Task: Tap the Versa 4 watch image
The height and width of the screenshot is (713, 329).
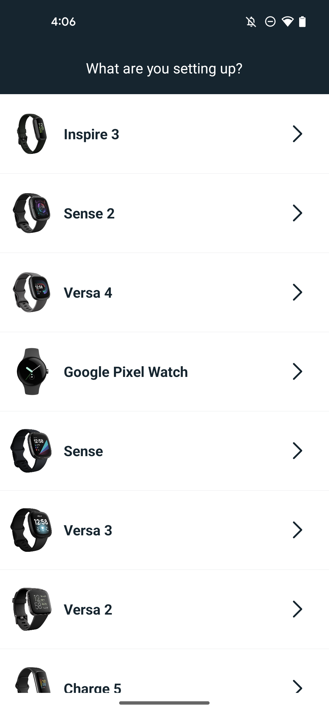Action: pos(32,292)
